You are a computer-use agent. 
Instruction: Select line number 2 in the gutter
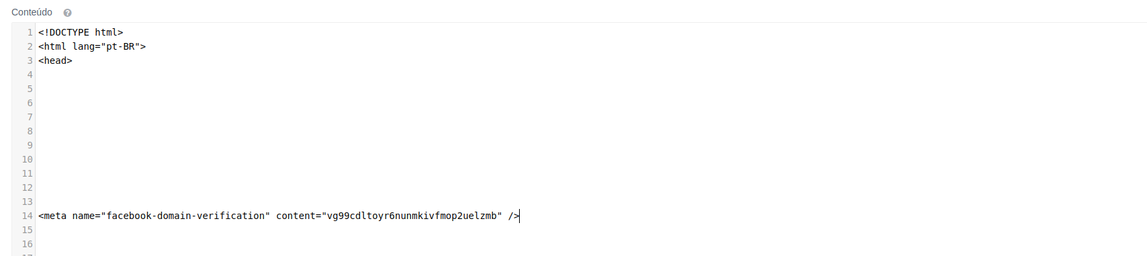[x=30, y=46]
